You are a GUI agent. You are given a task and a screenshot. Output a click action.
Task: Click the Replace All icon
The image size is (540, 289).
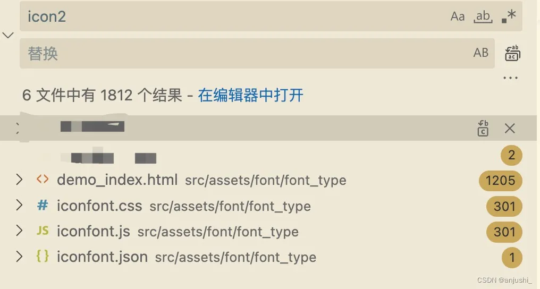pos(512,53)
